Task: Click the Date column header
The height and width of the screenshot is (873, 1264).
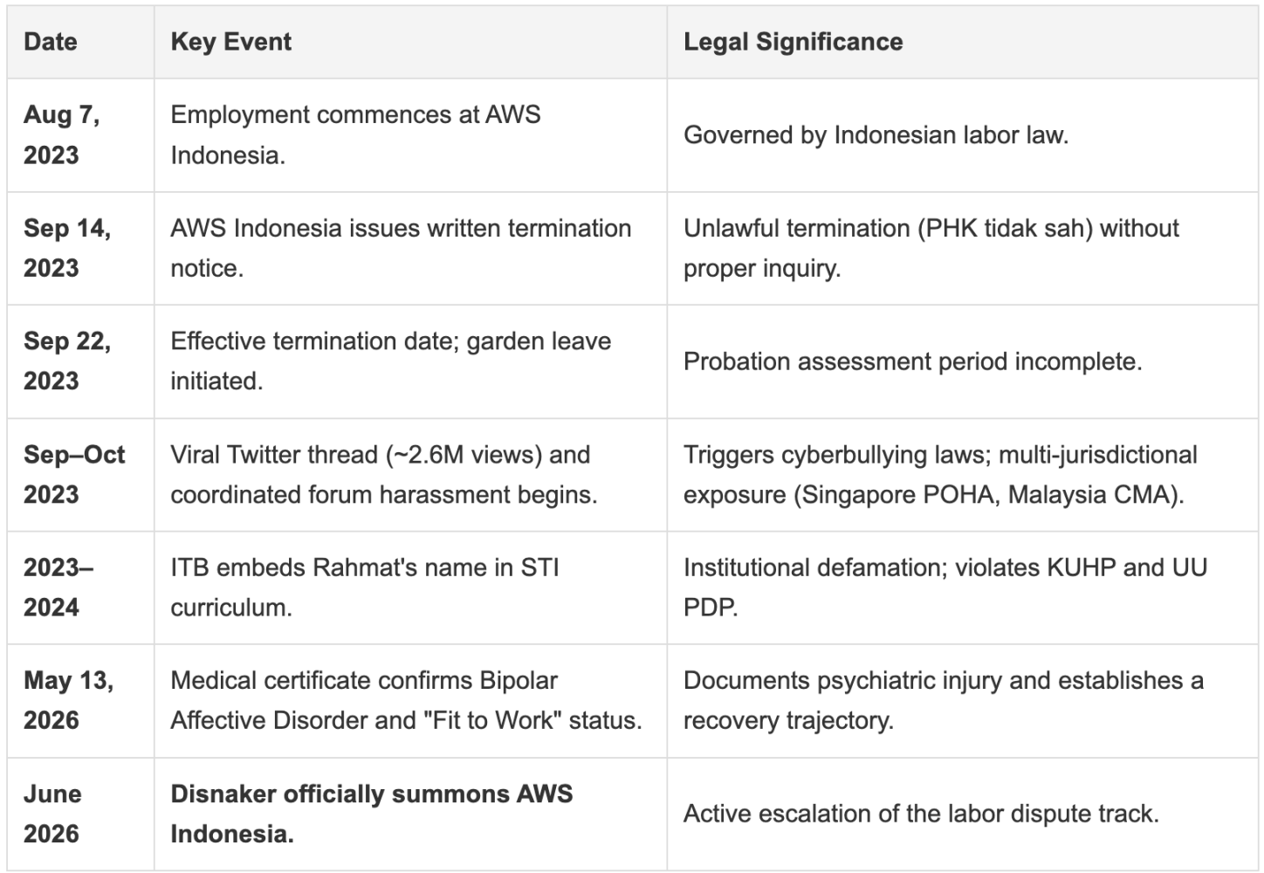Action: point(80,42)
